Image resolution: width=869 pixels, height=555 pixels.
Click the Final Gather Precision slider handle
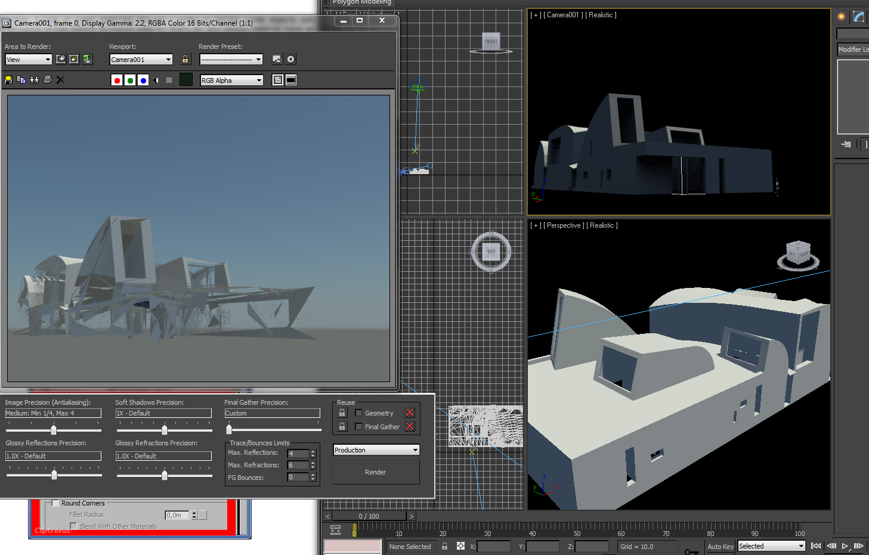pyautogui.click(x=229, y=429)
